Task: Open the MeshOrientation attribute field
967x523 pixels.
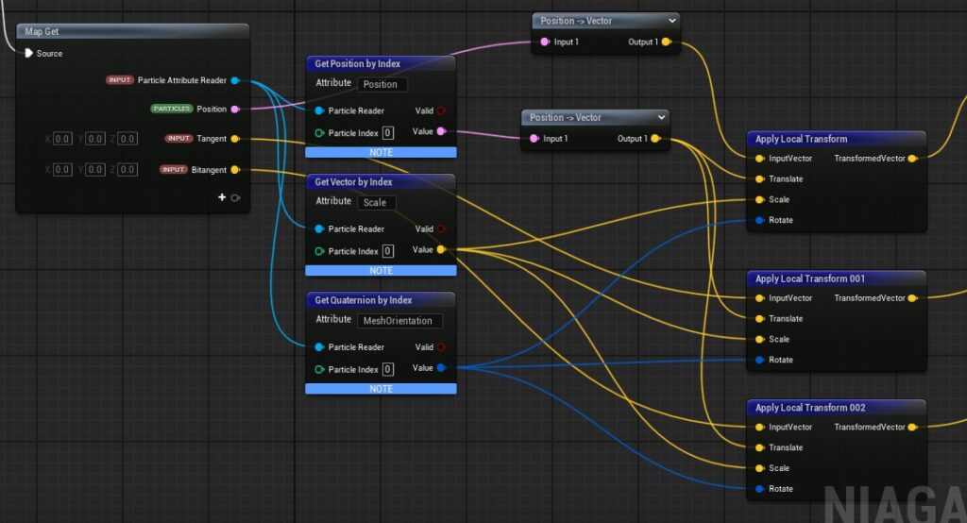Action: (400, 321)
